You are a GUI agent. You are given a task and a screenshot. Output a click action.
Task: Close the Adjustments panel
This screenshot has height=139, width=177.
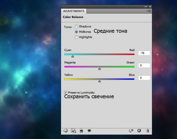(150, 7)
